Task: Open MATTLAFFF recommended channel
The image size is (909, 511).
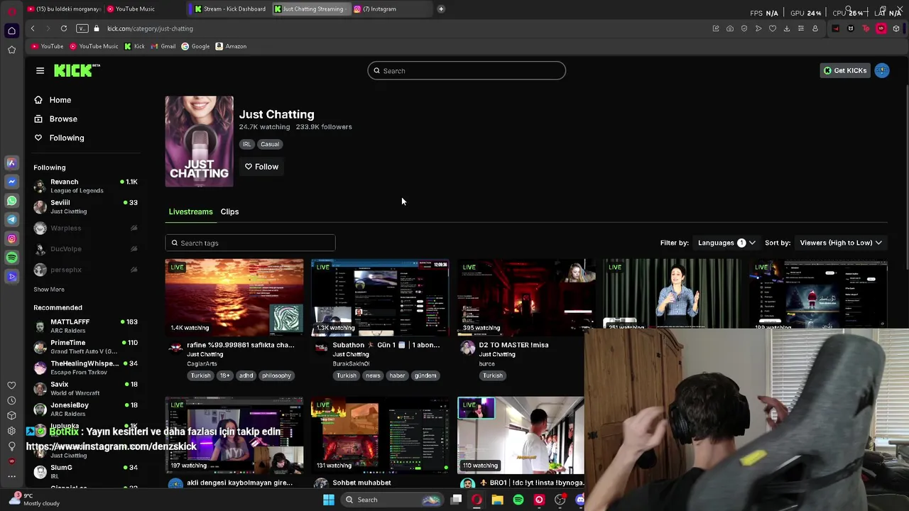Action: 85,326
